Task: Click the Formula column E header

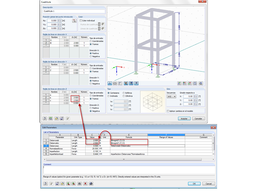Action: 129,135
